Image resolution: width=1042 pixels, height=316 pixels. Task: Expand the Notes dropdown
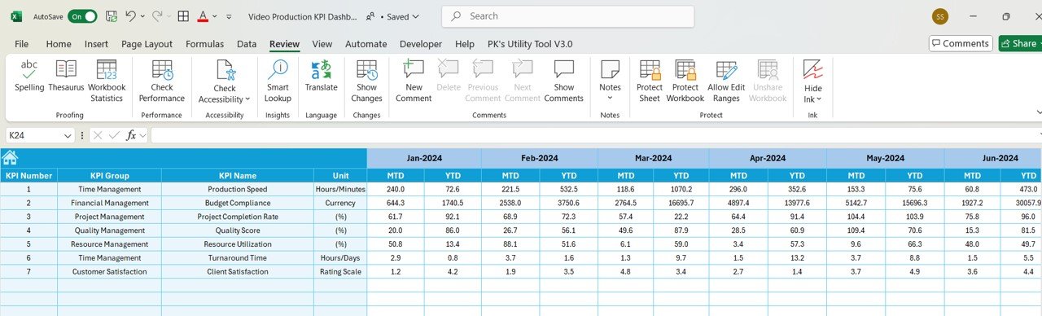[610, 99]
